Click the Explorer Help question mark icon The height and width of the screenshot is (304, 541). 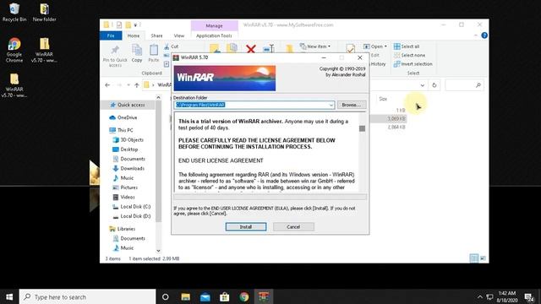[484, 35]
